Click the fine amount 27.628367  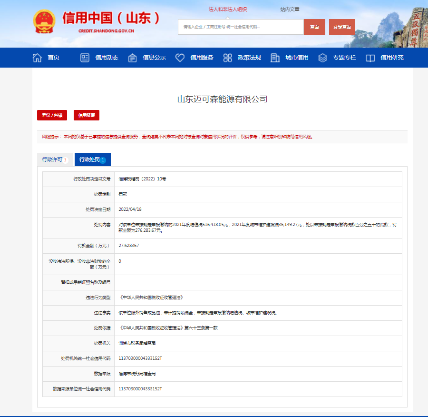128,245
